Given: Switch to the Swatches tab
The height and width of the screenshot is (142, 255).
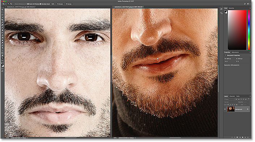Looking at the screenshot, I should [x=231, y=8].
